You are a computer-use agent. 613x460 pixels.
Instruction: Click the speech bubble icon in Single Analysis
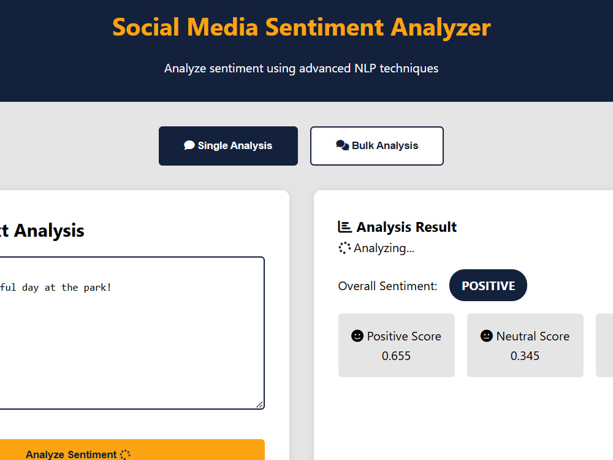(x=189, y=145)
